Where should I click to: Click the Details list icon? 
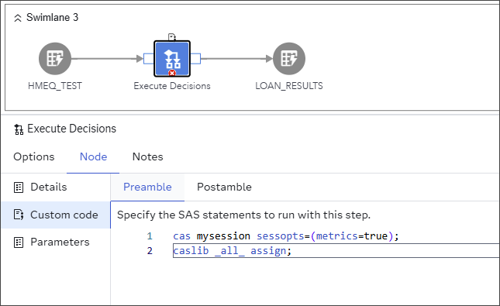pyautogui.click(x=19, y=187)
